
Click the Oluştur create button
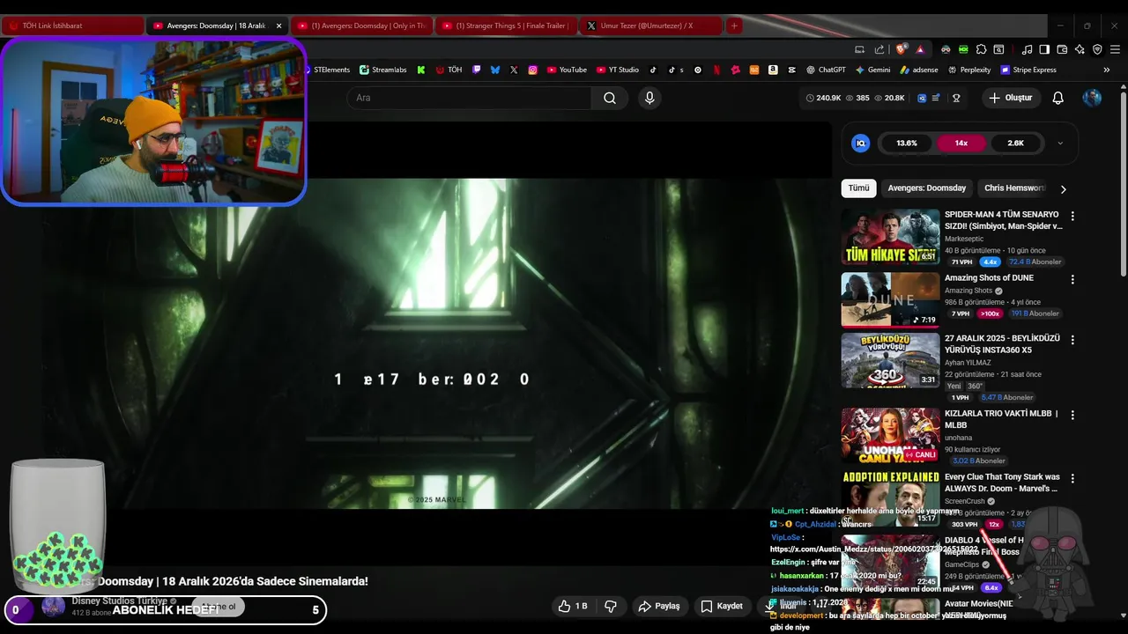point(1010,98)
